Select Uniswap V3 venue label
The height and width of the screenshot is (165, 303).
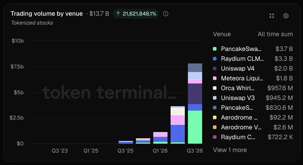237,98
